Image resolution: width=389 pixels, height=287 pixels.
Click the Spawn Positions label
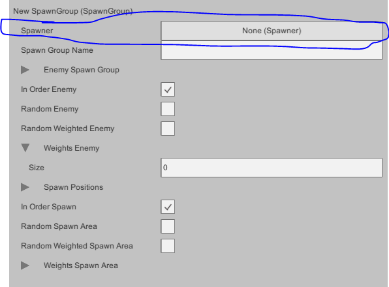tap(74, 187)
